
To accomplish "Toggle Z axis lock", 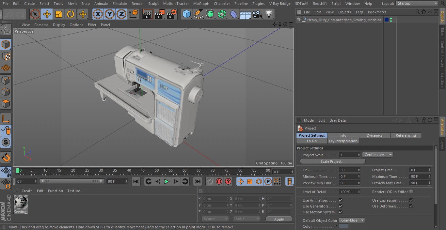I will coord(121,14).
